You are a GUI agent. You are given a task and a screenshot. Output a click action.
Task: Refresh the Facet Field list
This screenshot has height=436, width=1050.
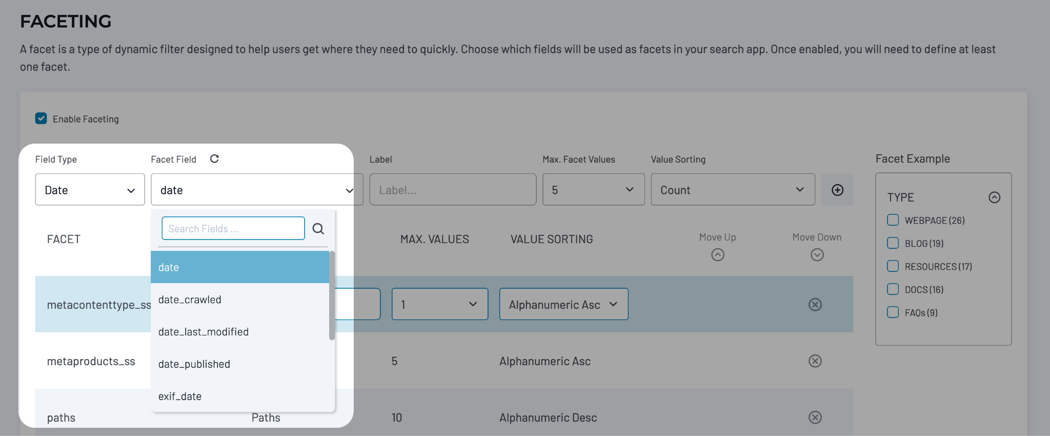(214, 159)
